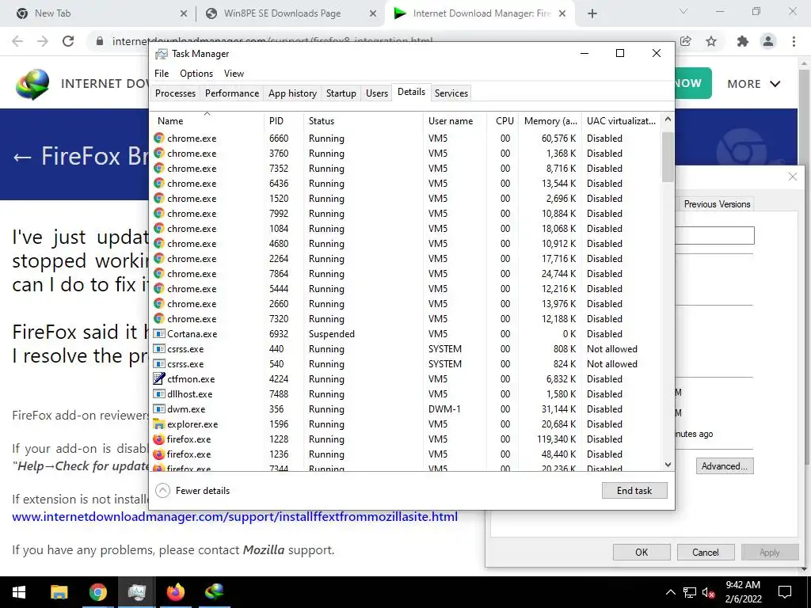
Task: Sort by CPU column header
Action: [504, 121]
